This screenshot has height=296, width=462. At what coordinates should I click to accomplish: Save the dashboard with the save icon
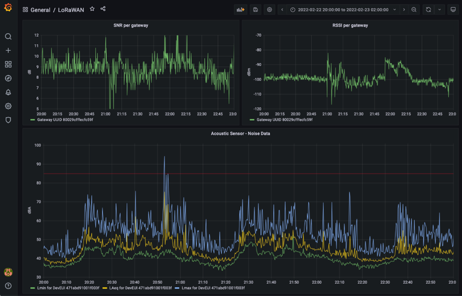pos(255,9)
